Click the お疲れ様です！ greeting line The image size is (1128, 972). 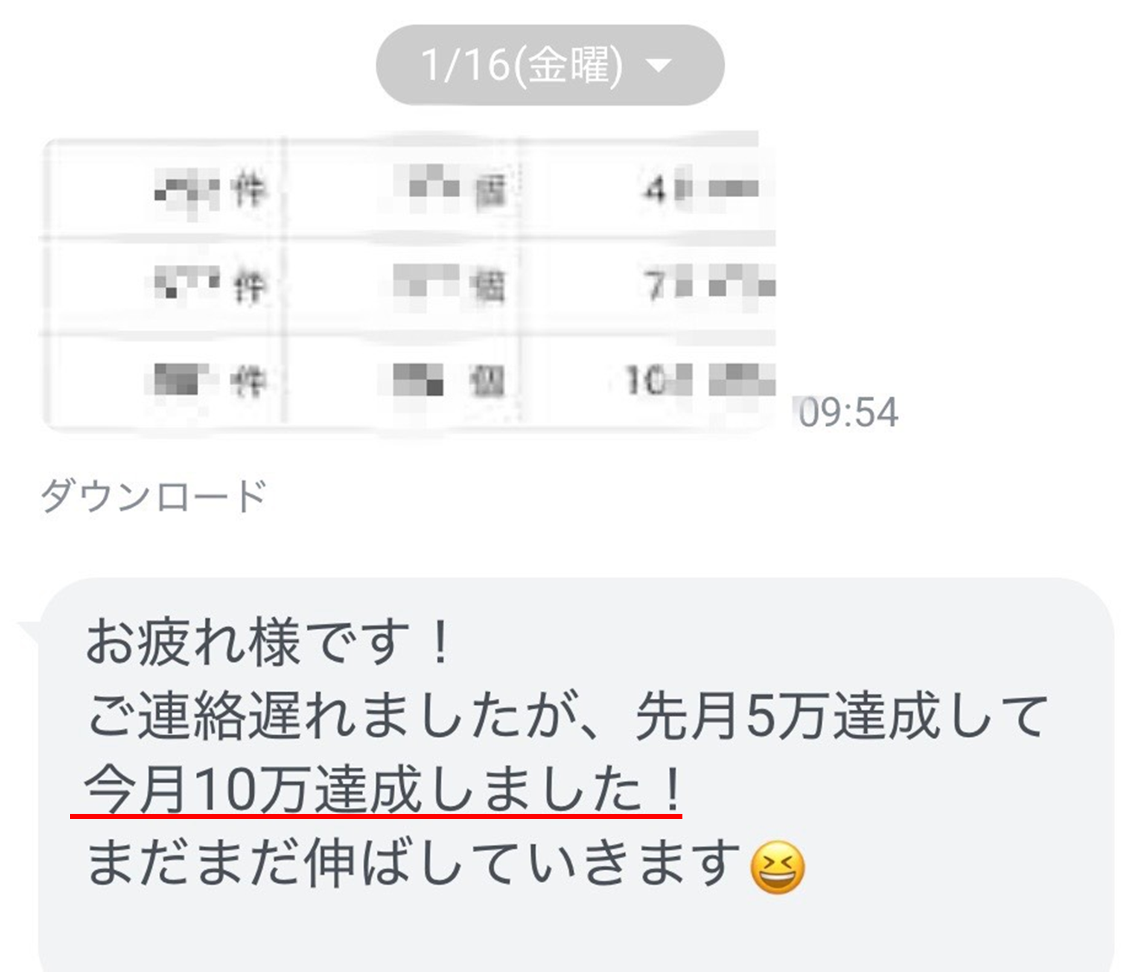coord(269,643)
